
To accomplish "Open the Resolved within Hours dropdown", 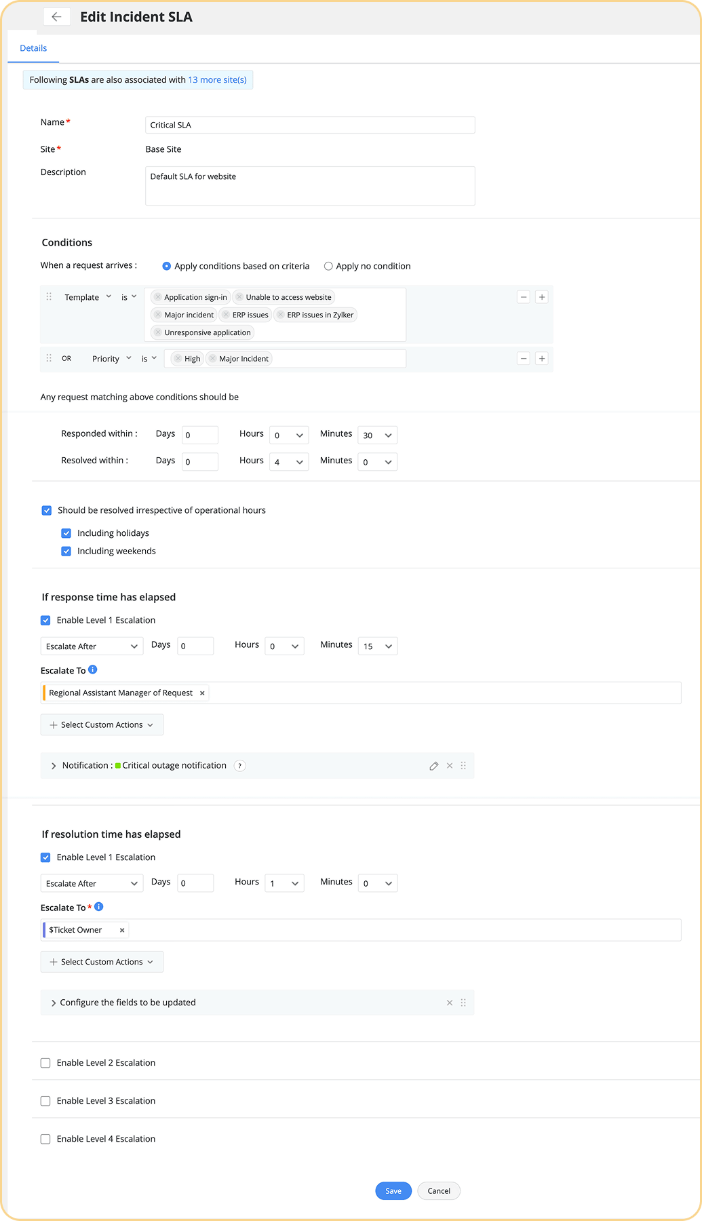I will (289, 462).
